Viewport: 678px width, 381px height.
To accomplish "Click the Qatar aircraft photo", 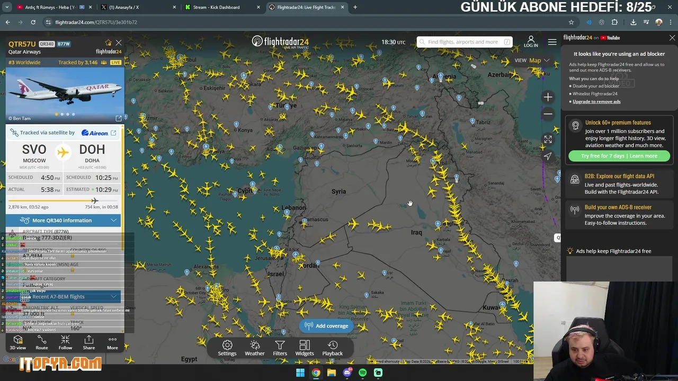I will (65, 95).
